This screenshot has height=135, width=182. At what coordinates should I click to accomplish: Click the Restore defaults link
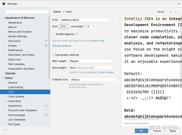pos(62,46)
